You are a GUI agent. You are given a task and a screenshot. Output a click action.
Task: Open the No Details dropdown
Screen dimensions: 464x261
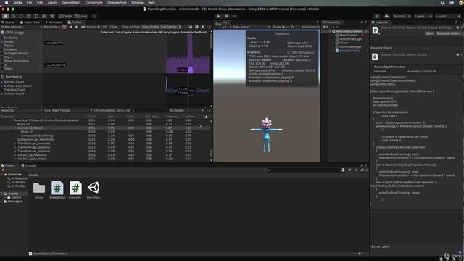186,110
